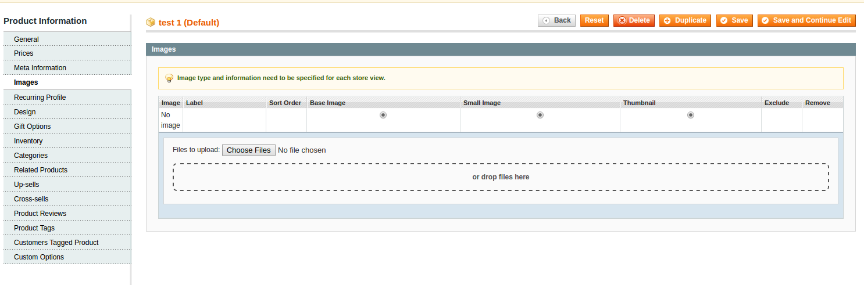Click the Image column header
The width and height of the screenshot is (864, 285).
coord(171,103)
